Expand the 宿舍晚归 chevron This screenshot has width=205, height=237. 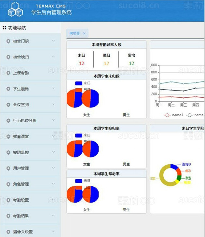click(x=53, y=56)
